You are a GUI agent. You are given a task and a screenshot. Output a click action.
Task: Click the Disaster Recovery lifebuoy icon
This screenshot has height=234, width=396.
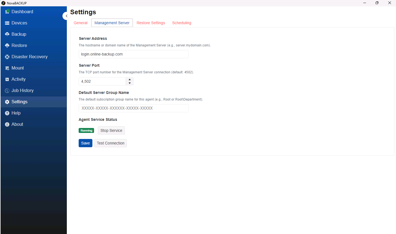(7, 57)
